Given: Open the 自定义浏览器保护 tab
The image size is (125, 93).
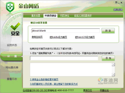Looking at the screenshot, I should (83, 15).
